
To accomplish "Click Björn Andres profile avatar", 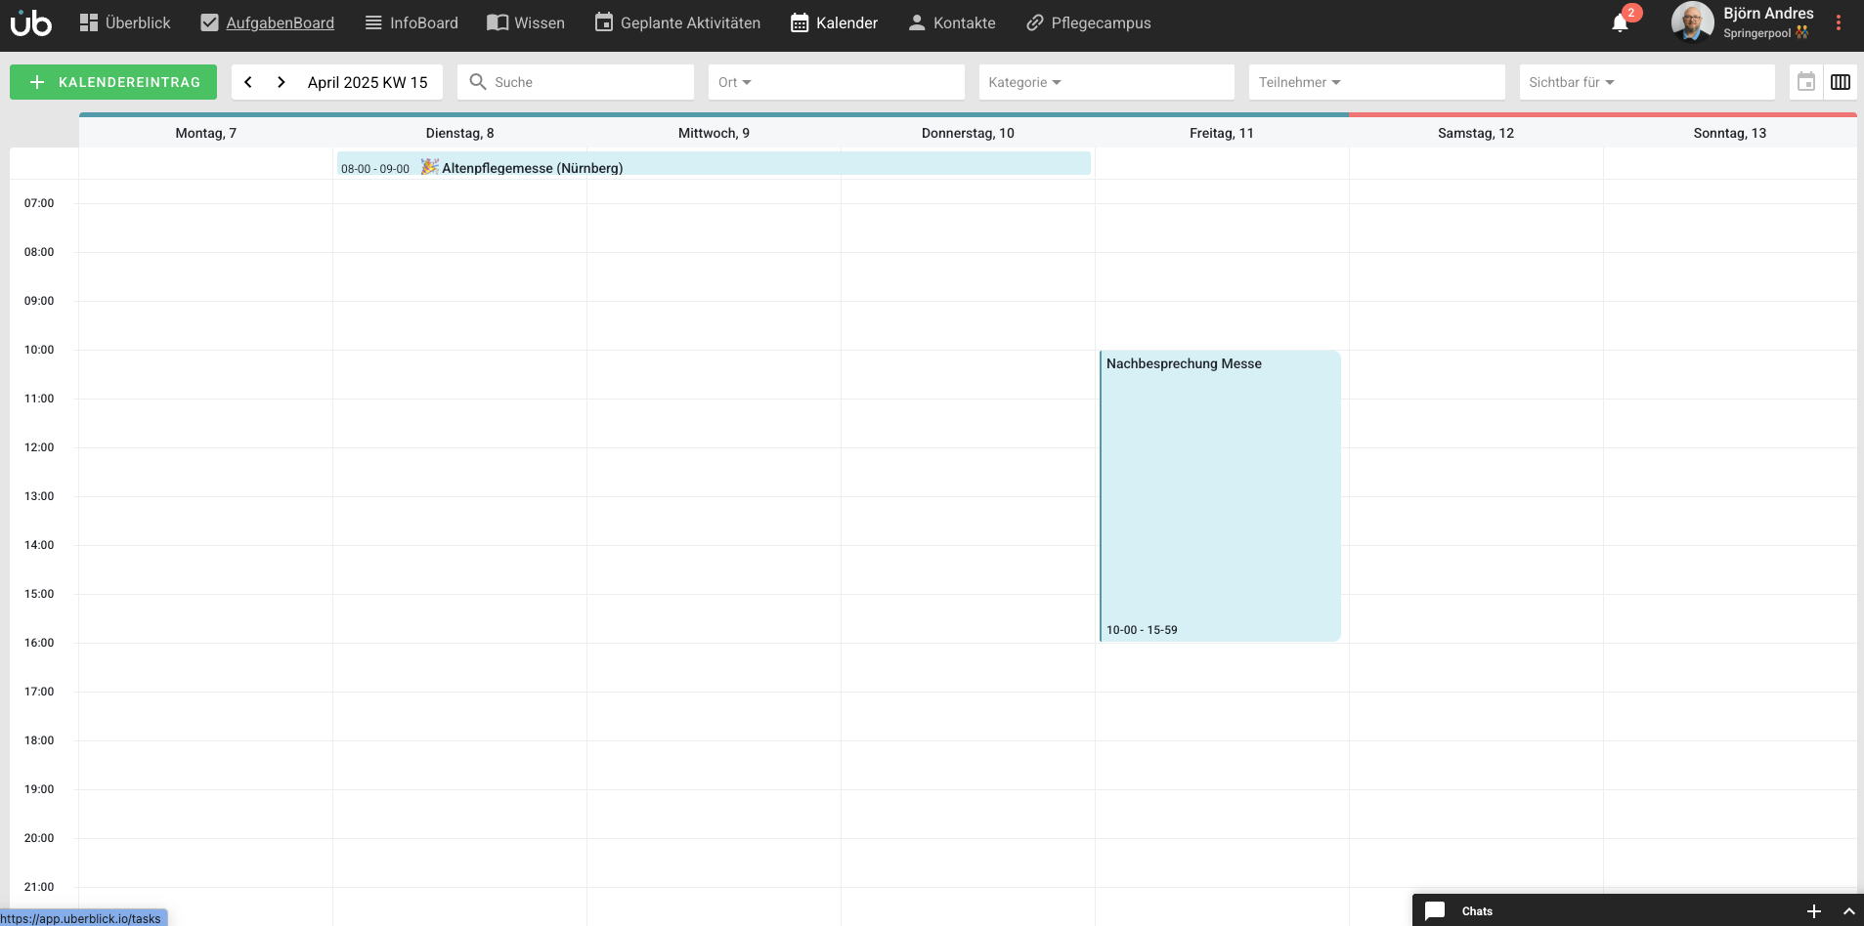I will point(1692,22).
